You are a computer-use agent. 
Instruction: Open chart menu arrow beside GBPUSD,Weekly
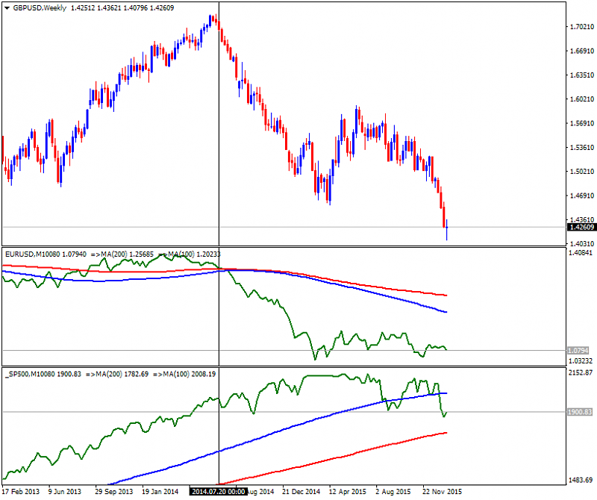[6, 7]
